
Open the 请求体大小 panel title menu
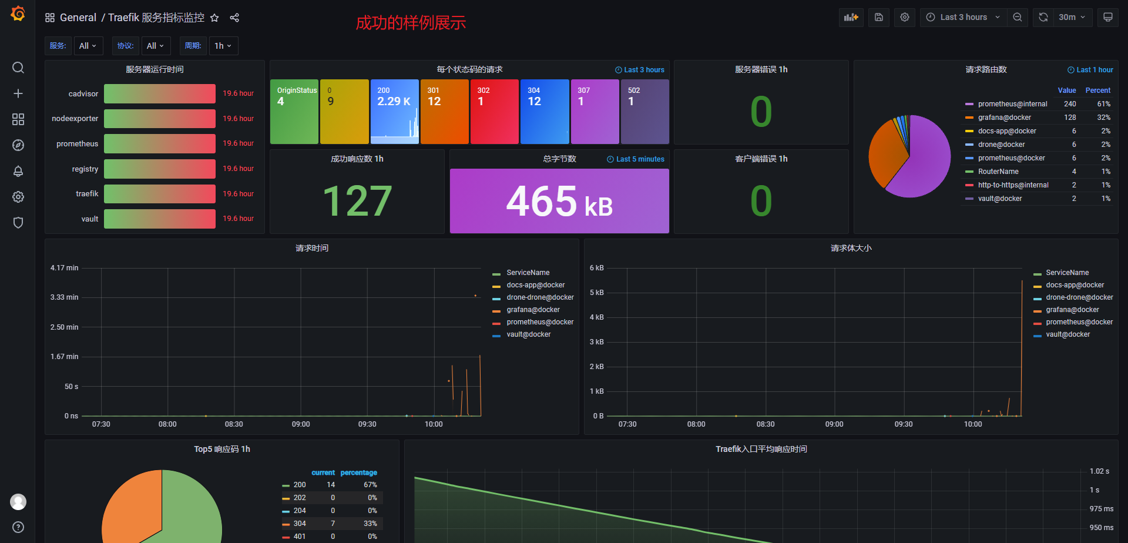pyautogui.click(x=851, y=248)
